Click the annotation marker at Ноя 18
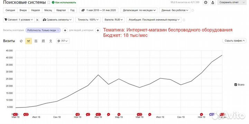Screen dimensions: 249x124 [x=77, y=114]
